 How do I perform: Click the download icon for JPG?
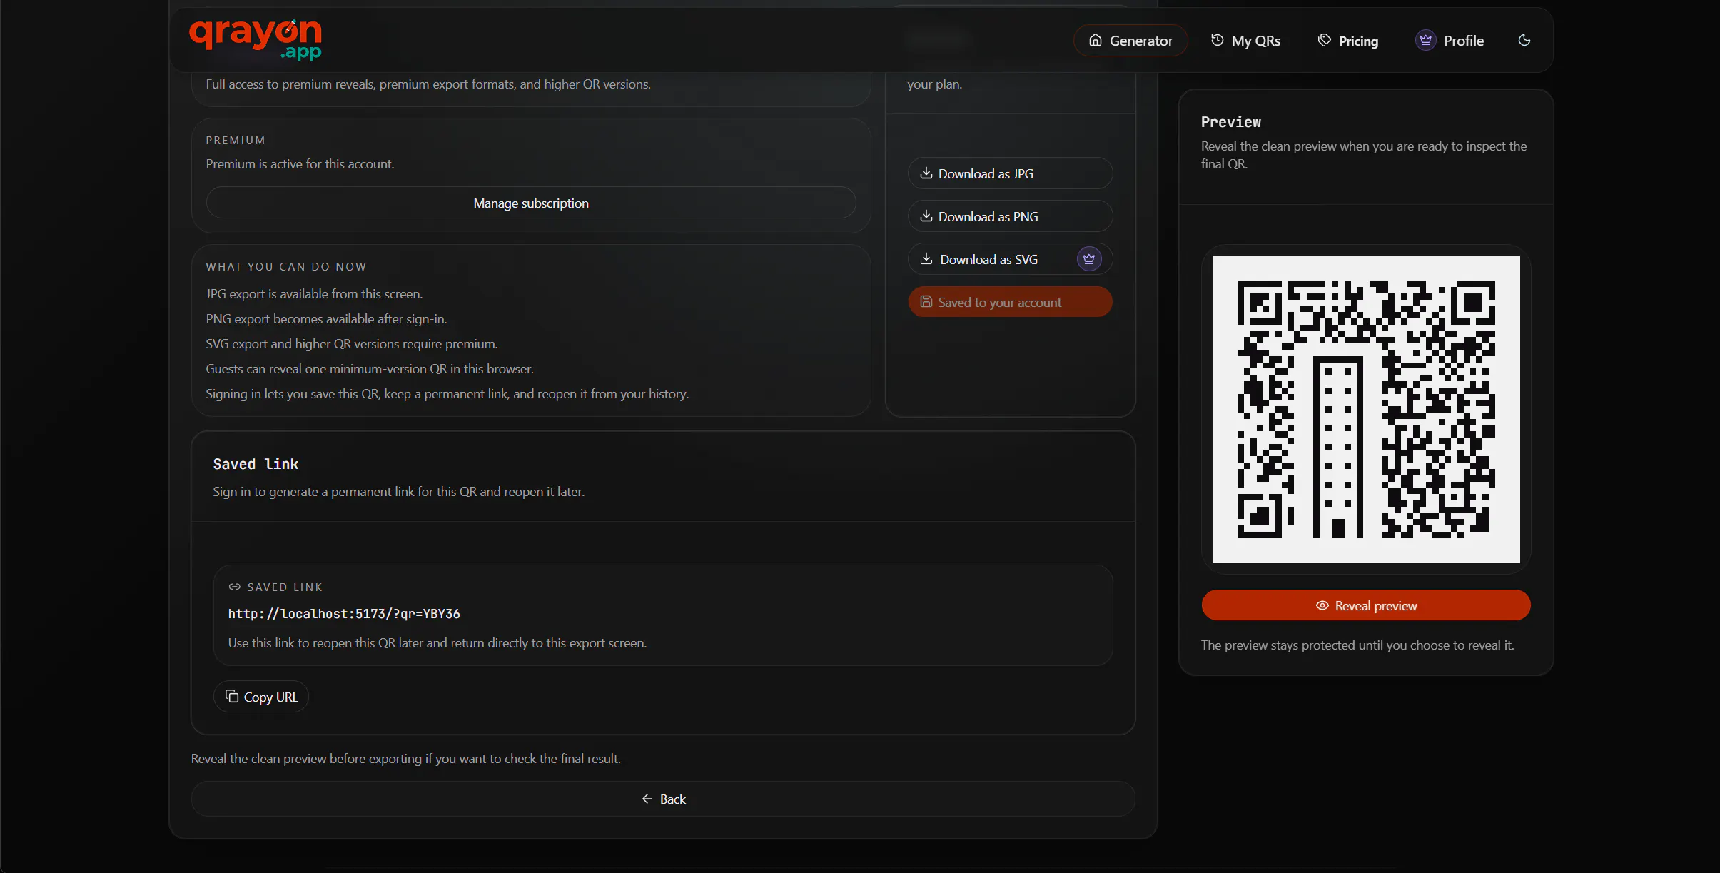click(x=926, y=173)
